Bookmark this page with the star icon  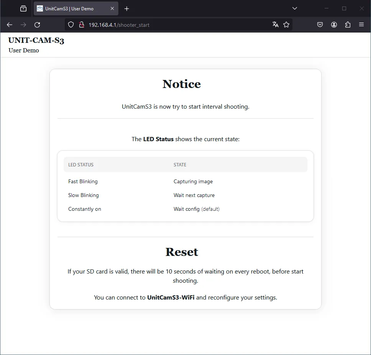[x=286, y=25]
